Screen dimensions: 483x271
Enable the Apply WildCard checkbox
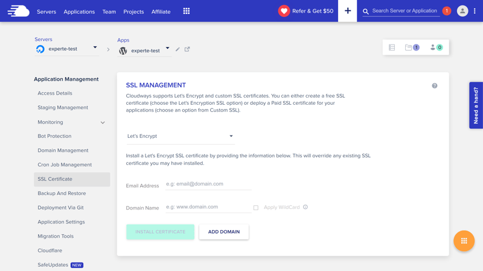tap(256, 208)
